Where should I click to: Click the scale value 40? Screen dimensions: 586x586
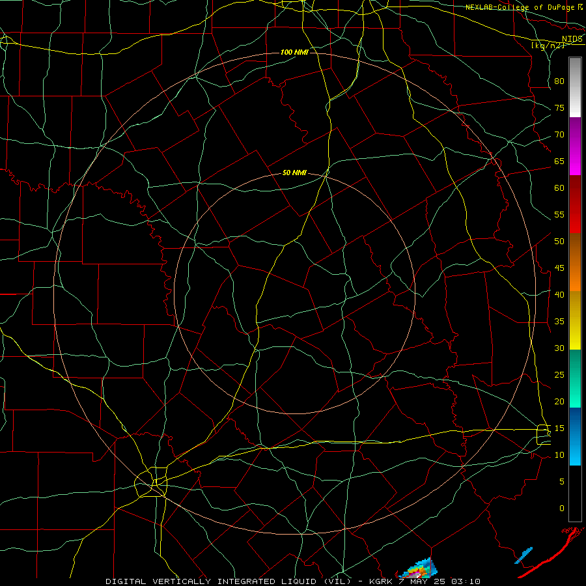point(559,294)
